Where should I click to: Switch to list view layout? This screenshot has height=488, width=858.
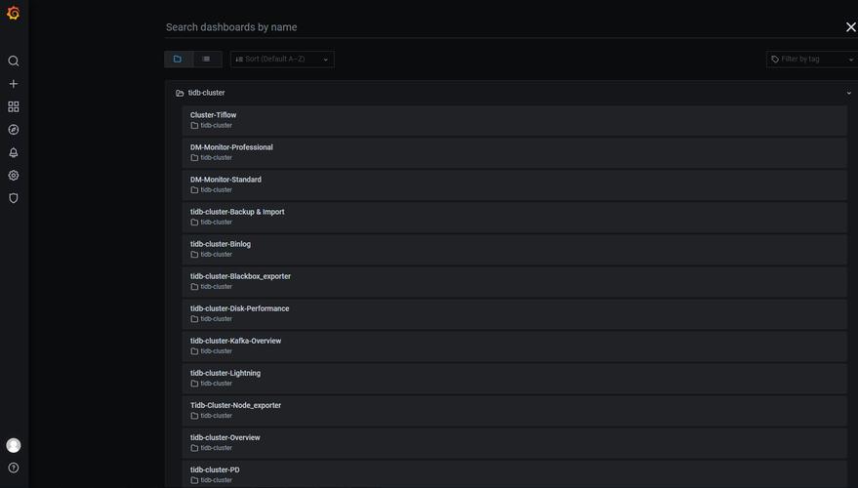pyautogui.click(x=207, y=60)
